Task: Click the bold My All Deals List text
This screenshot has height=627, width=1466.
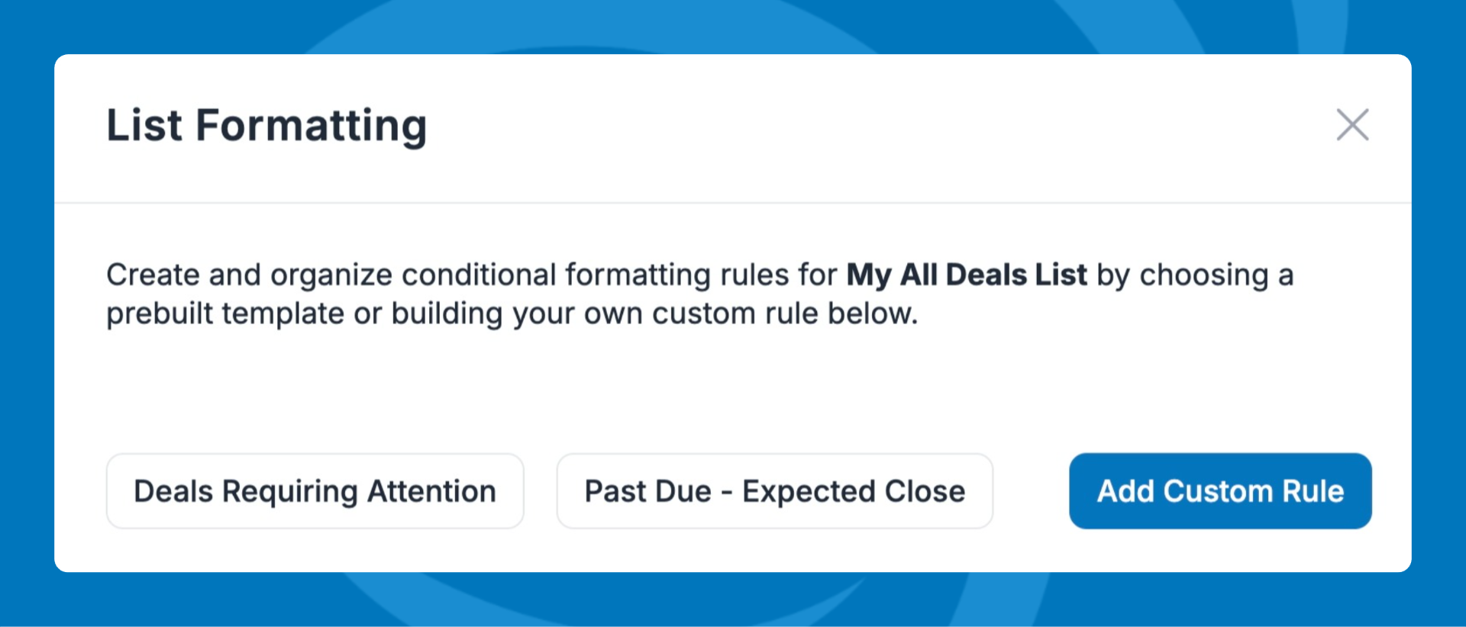Action: pos(966,275)
